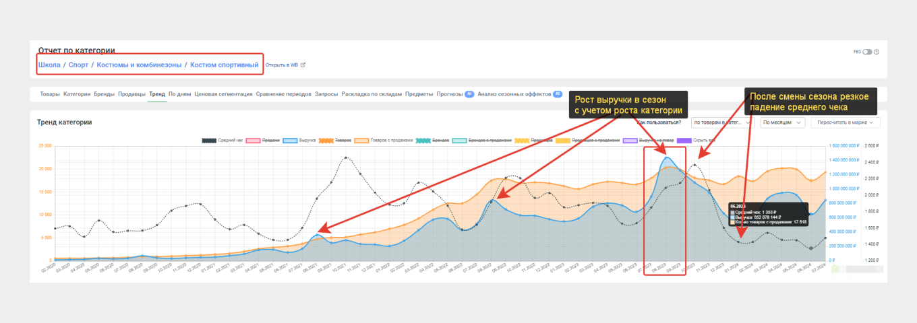Expand the 'По месяцам' period dropdown
This screenshot has width=917, height=323.
click(x=783, y=122)
